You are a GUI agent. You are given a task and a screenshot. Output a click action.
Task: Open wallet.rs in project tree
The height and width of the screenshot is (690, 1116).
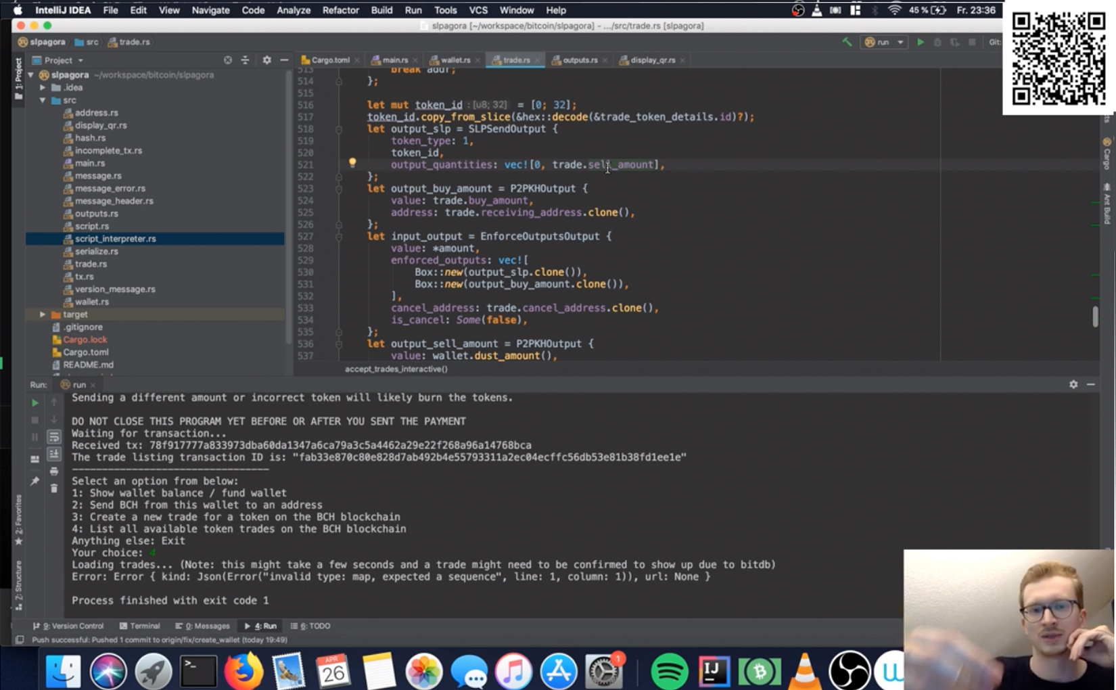click(91, 302)
